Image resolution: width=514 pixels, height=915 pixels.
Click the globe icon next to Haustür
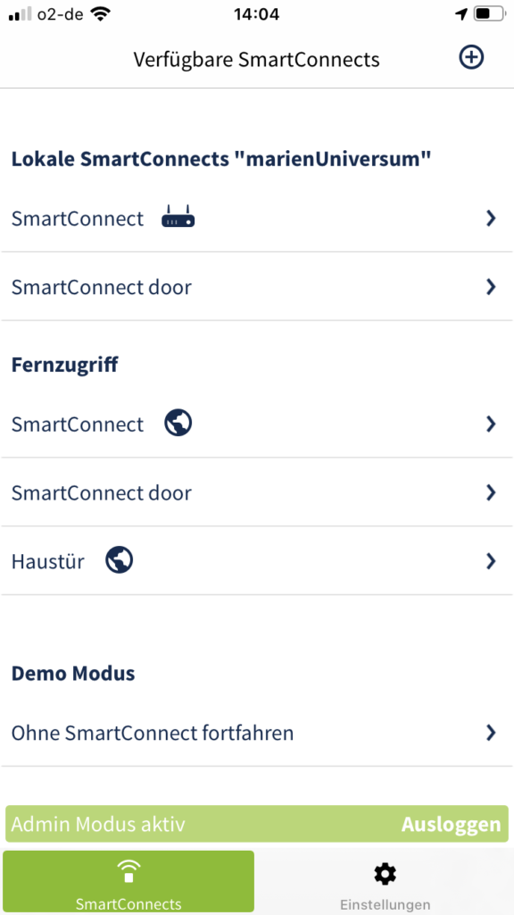pyautogui.click(x=120, y=560)
